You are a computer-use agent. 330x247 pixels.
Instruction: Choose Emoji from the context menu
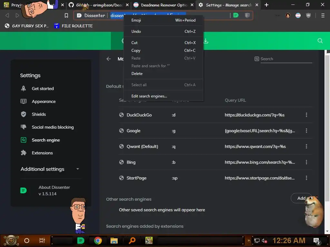tap(163, 20)
